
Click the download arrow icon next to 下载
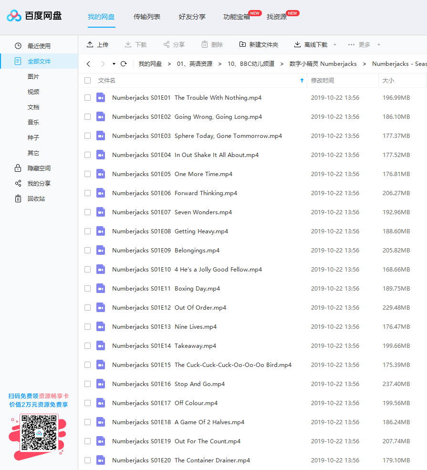tap(128, 44)
